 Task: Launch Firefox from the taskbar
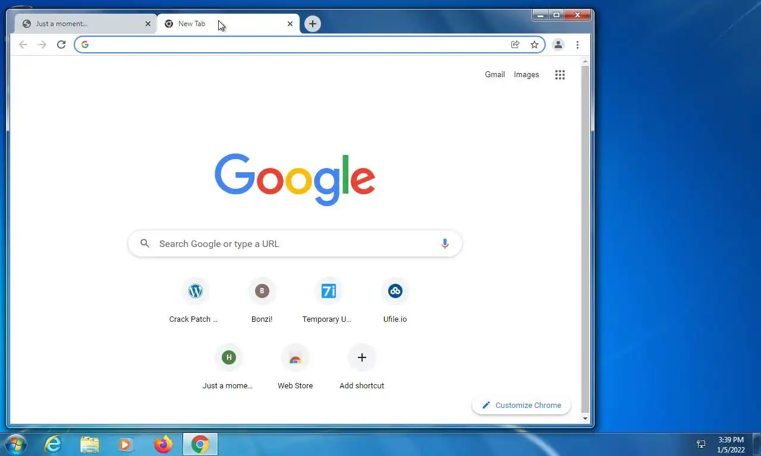click(163, 444)
